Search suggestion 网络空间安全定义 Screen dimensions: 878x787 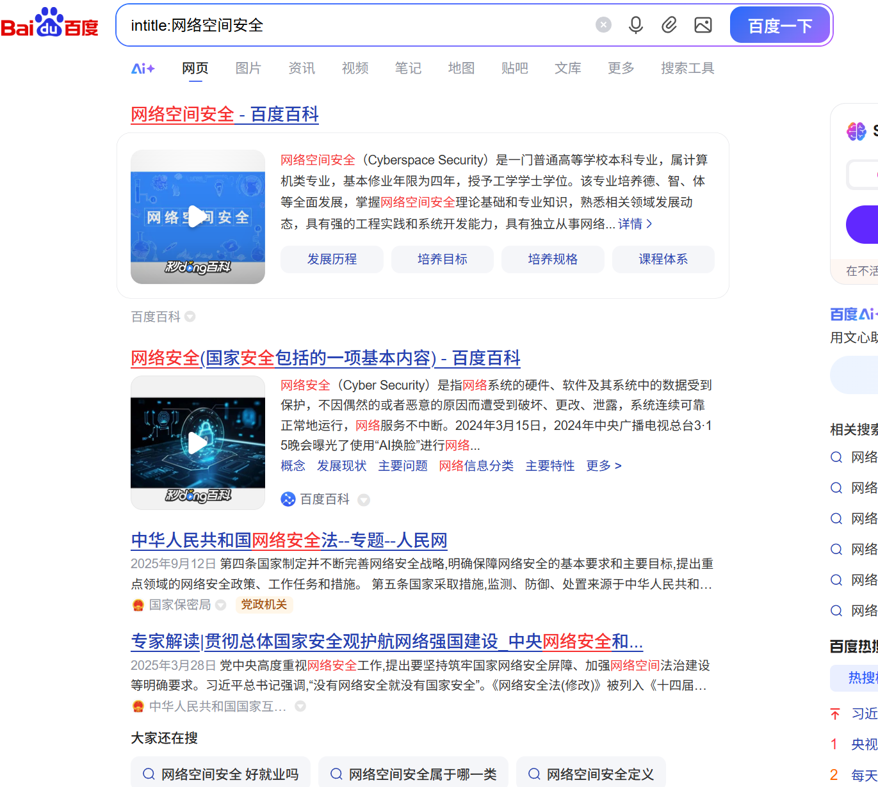(591, 774)
